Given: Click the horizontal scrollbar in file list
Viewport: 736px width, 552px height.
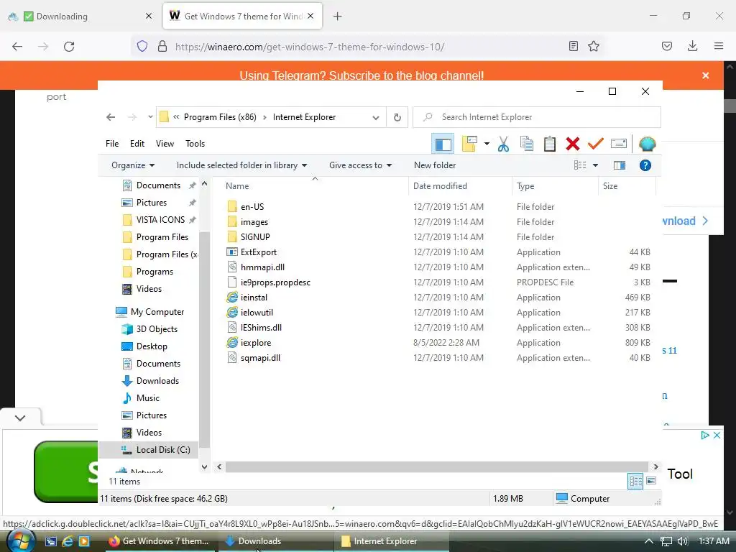Looking at the screenshot, I should [x=436, y=466].
